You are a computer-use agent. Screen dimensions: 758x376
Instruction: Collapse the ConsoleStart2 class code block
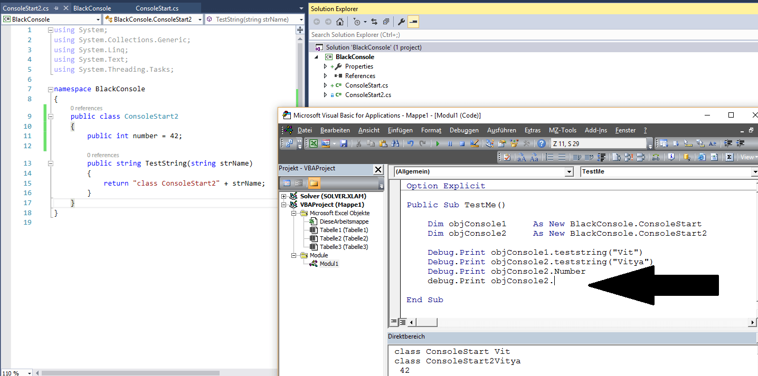(x=50, y=117)
